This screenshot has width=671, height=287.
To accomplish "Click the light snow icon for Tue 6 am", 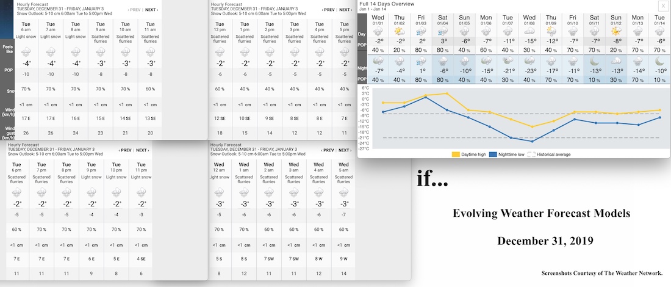I will point(26,53).
